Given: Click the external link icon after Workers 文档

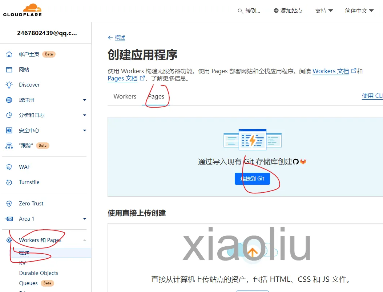Looking at the screenshot, I should (354, 71).
